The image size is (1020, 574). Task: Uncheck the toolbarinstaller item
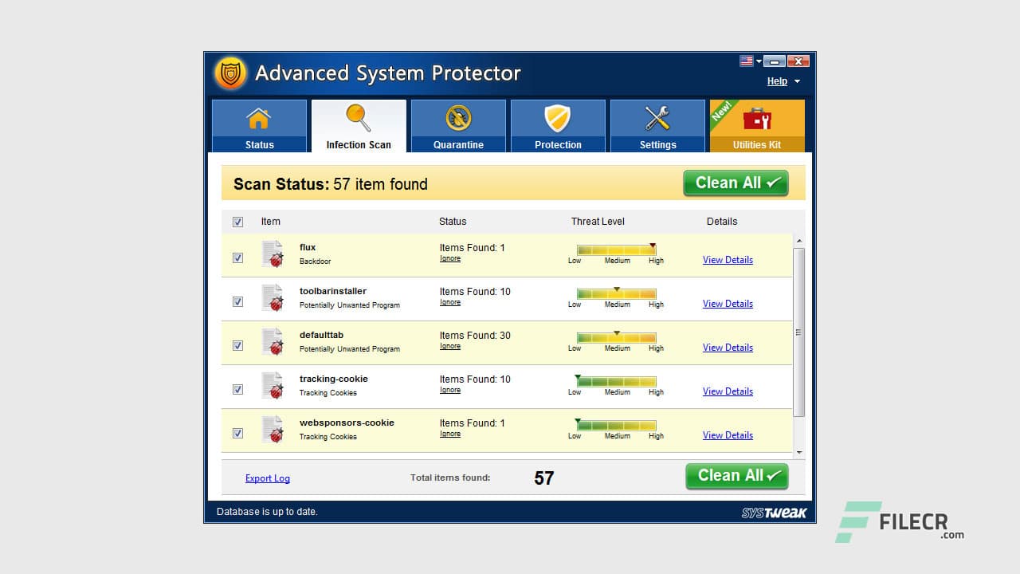coord(237,301)
